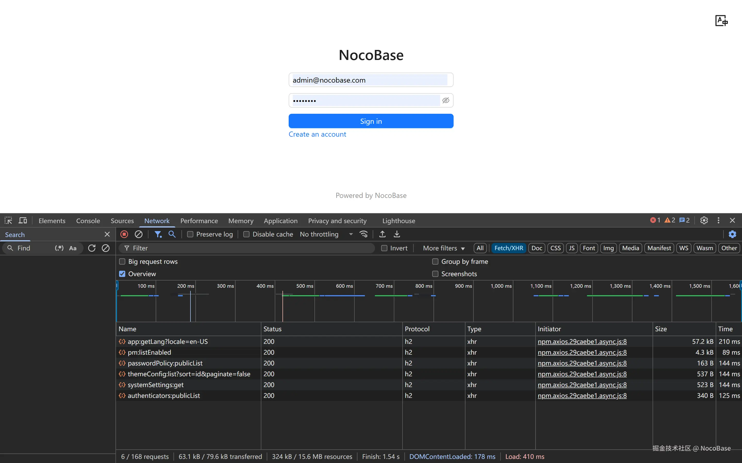Open the DevTools three-dot customize menu

(x=718, y=221)
